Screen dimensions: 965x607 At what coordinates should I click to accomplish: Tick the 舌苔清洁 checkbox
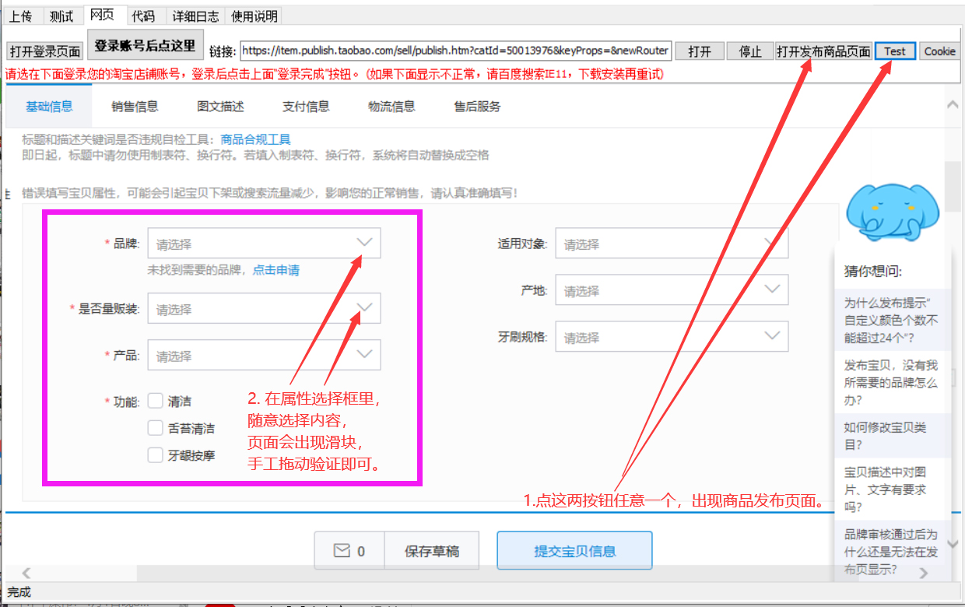[x=156, y=428]
